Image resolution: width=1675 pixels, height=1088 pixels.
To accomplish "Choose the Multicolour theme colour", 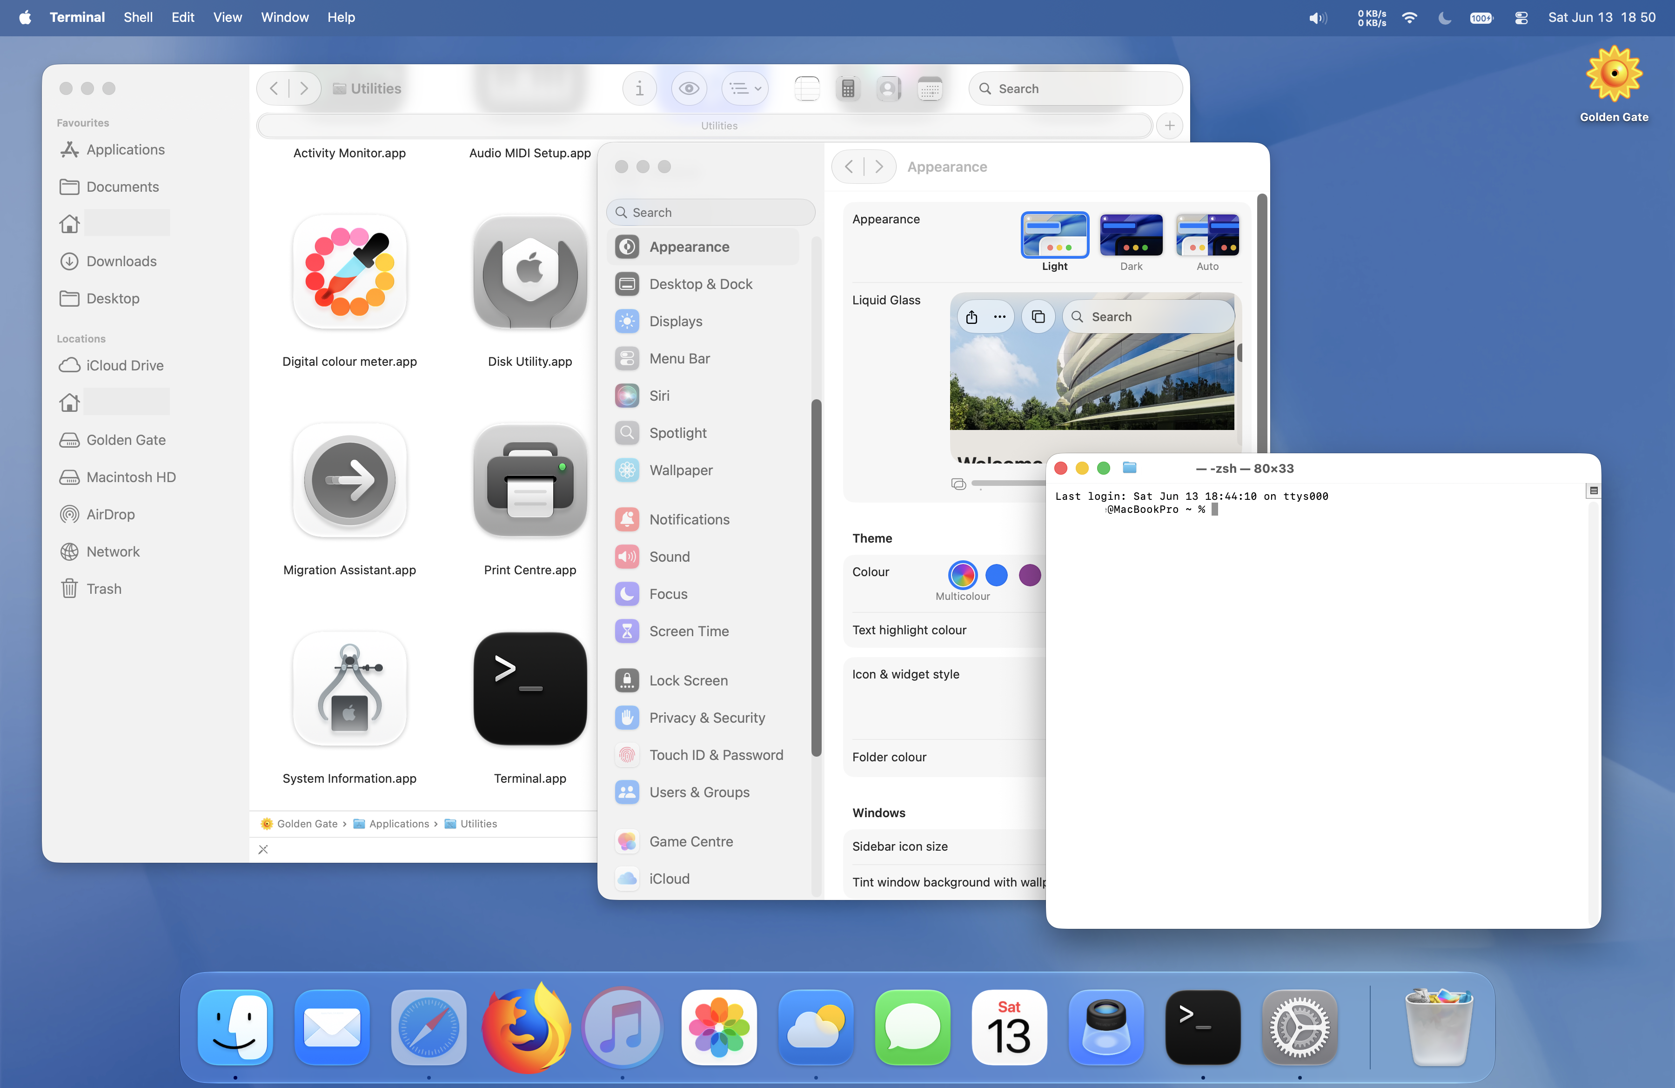I will (x=963, y=575).
